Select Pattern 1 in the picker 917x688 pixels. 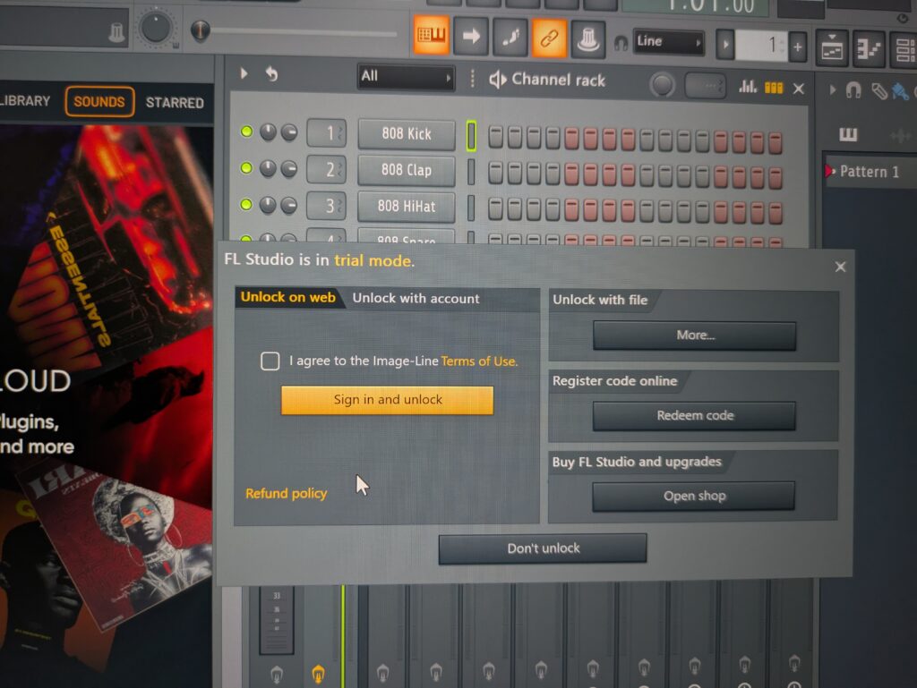[869, 172]
